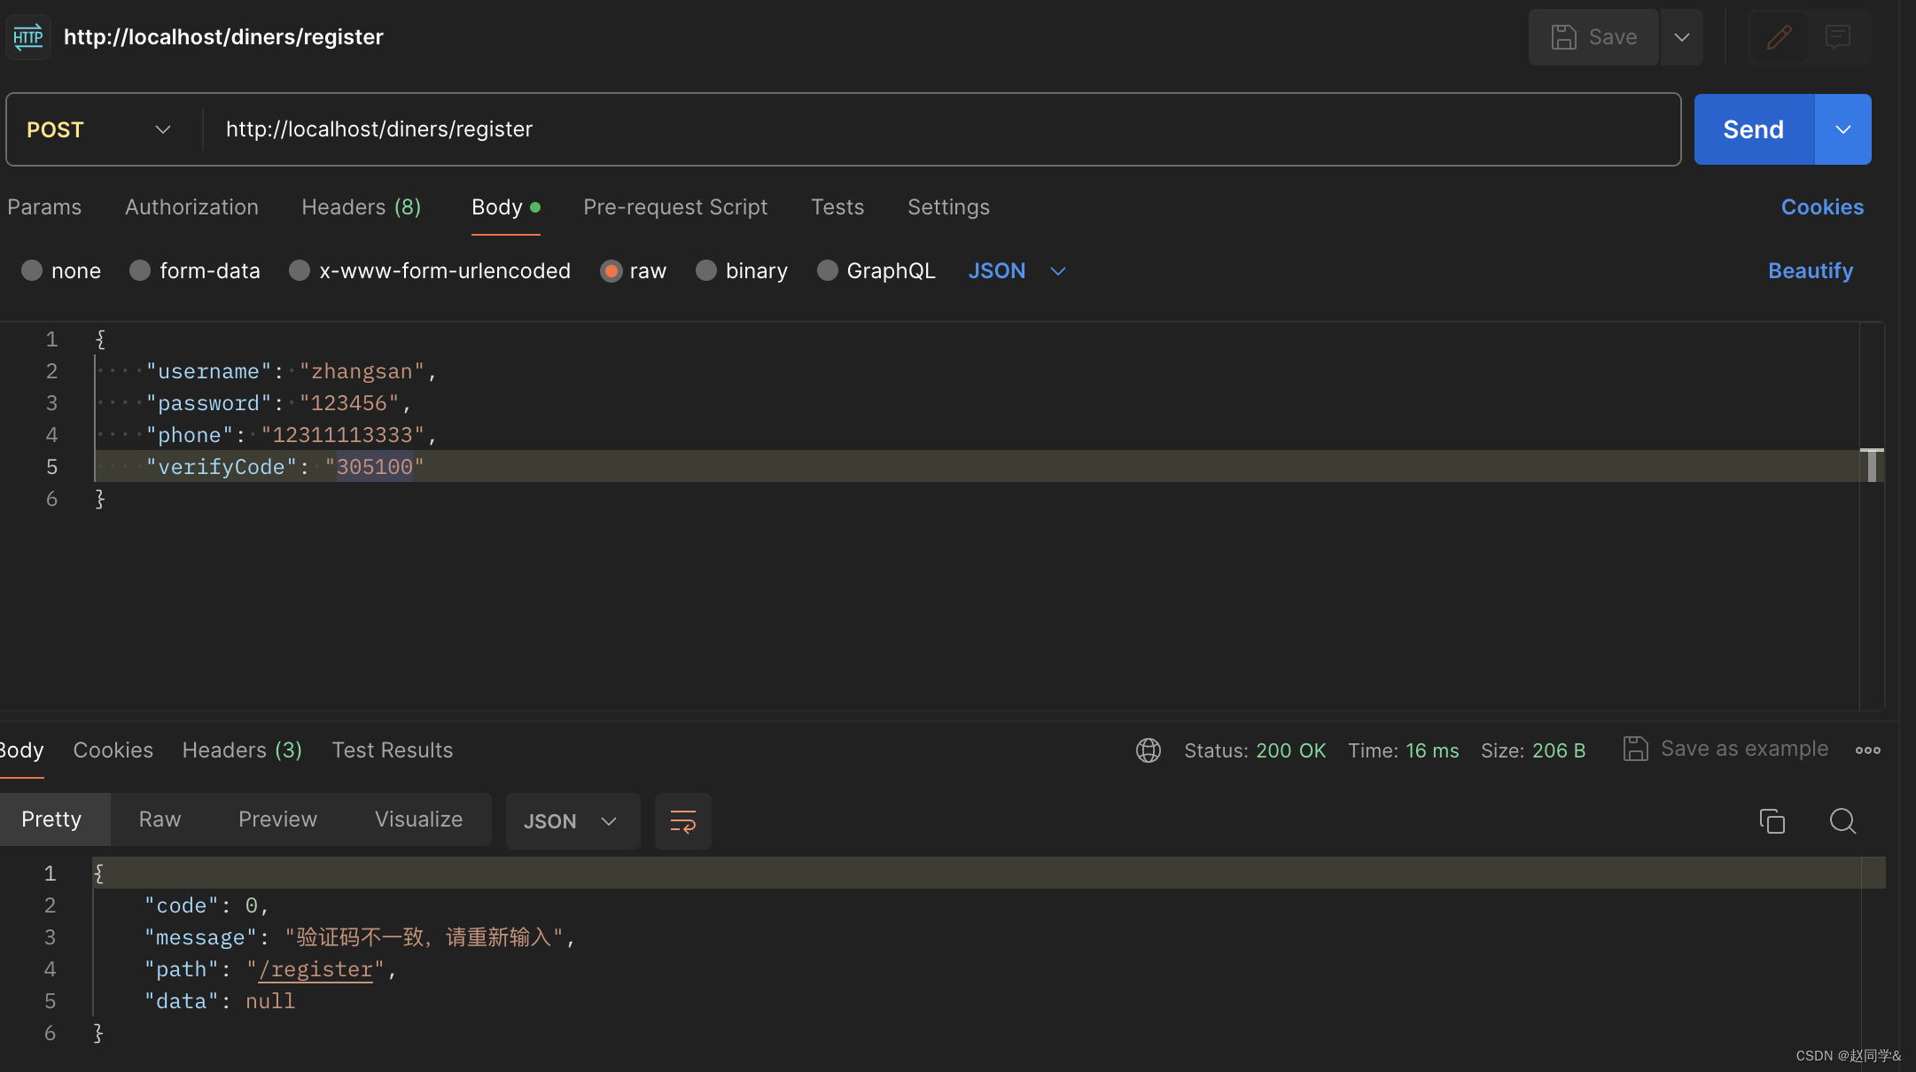Expand the Send button arrow
The width and height of the screenshot is (1916, 1072).
point(1842,129)
